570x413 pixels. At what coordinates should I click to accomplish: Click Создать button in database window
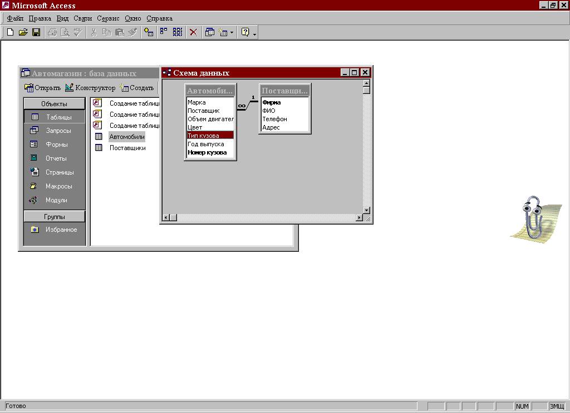137,88
